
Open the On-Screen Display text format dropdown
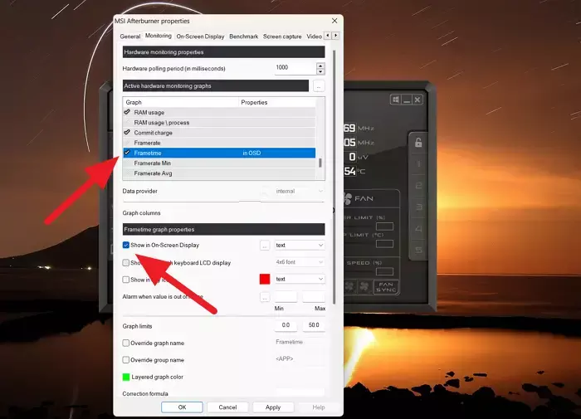point(300,246)
